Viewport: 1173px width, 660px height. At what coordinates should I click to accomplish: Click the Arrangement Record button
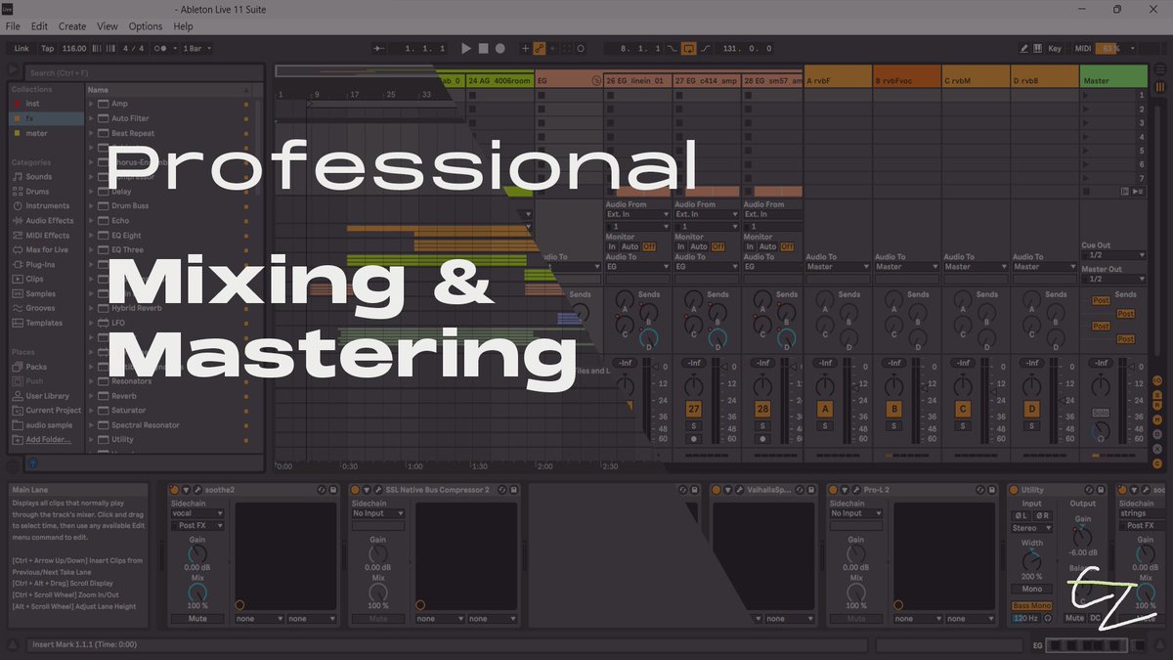coord(500,48)
